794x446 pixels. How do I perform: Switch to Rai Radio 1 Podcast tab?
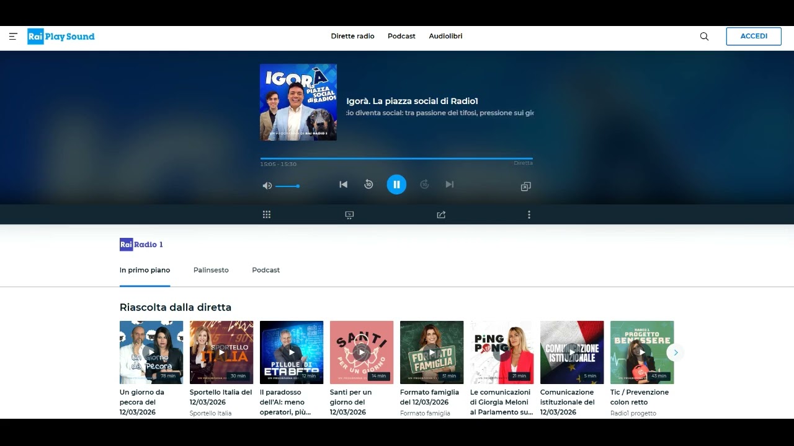point(265,270)
